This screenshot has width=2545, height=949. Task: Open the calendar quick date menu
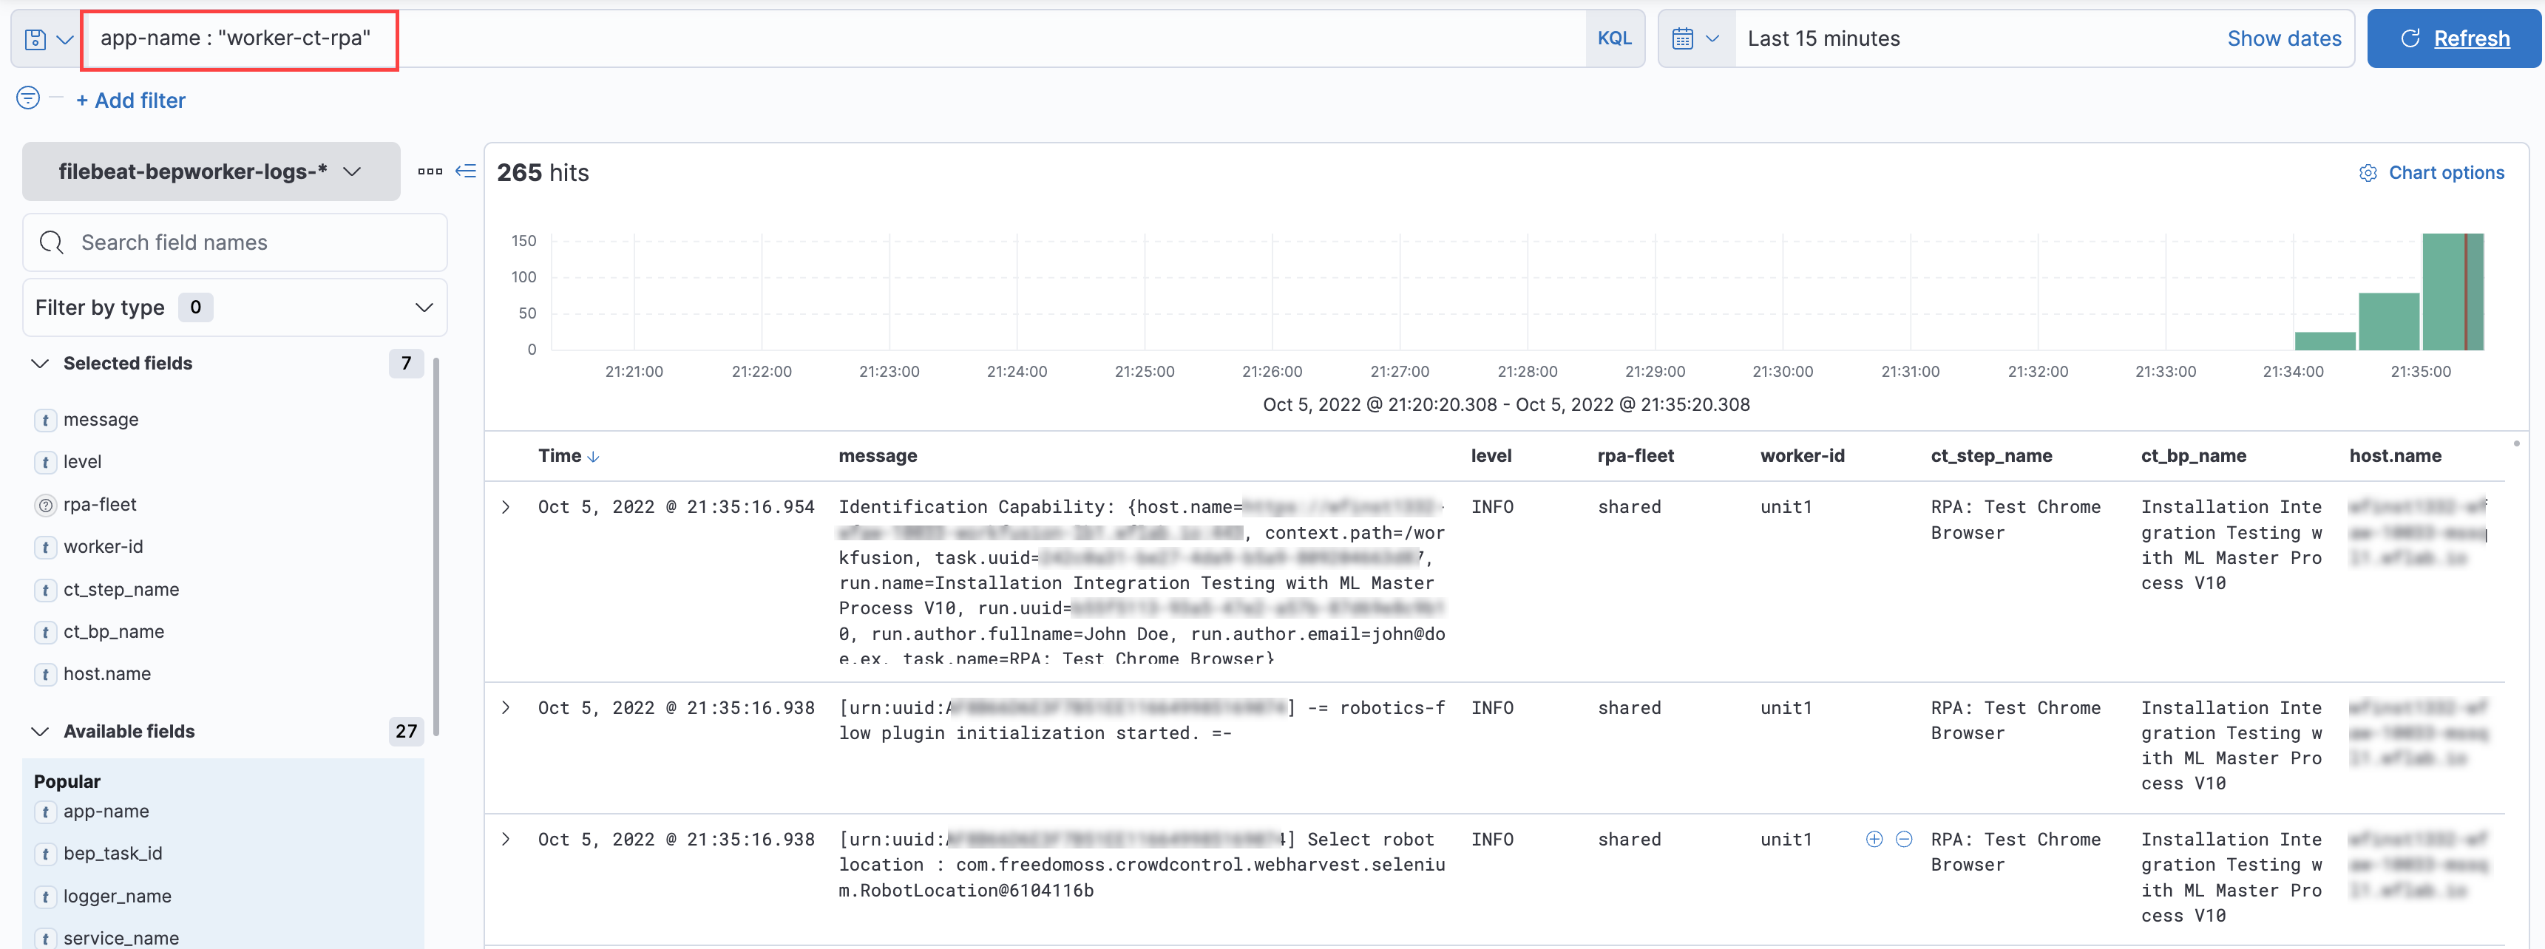pos(1695,38)
